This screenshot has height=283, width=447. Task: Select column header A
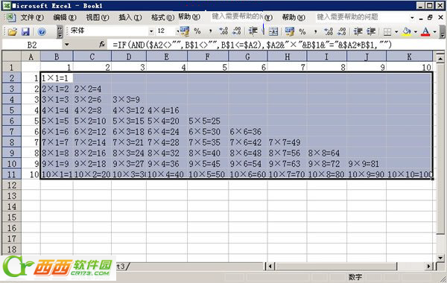(31, 57)
